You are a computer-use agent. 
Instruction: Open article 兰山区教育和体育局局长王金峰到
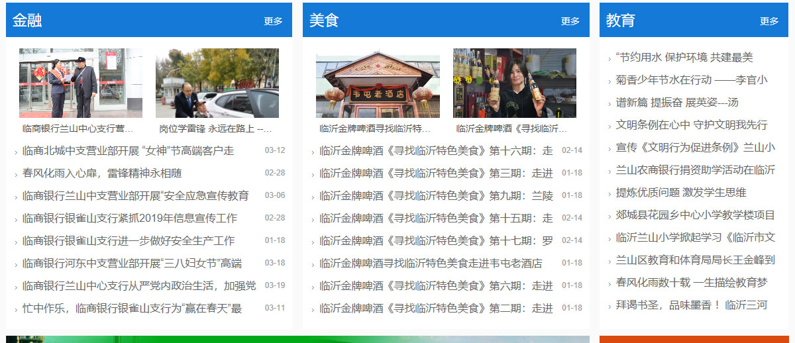pyautogui.click(x=696, y=260)
